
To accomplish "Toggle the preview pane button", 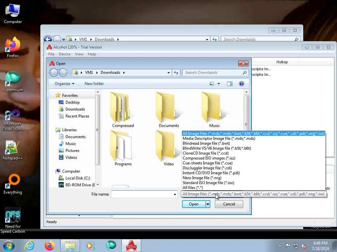I will click(x=229, y=84).
